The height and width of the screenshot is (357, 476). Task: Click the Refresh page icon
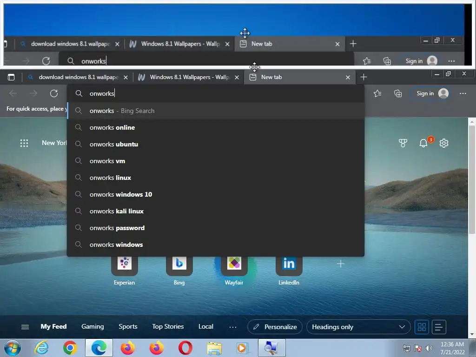[54, 93]
